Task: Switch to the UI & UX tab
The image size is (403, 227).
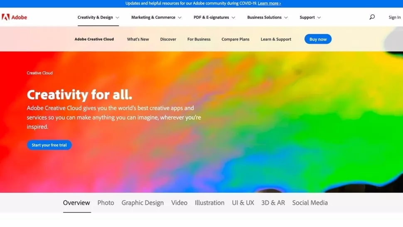Action: click(243, 202)
